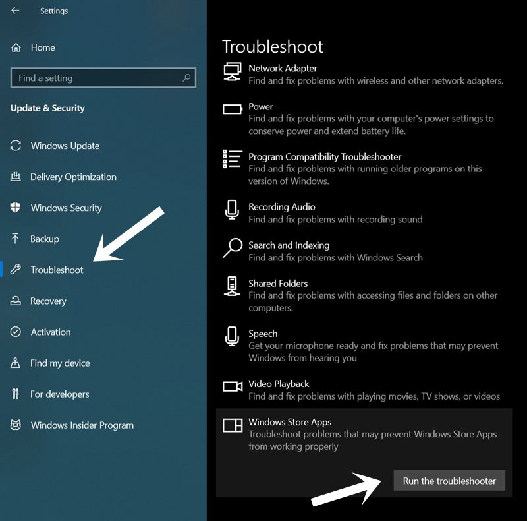Open For developers settings
527x521 pixels.
(60, 394)
